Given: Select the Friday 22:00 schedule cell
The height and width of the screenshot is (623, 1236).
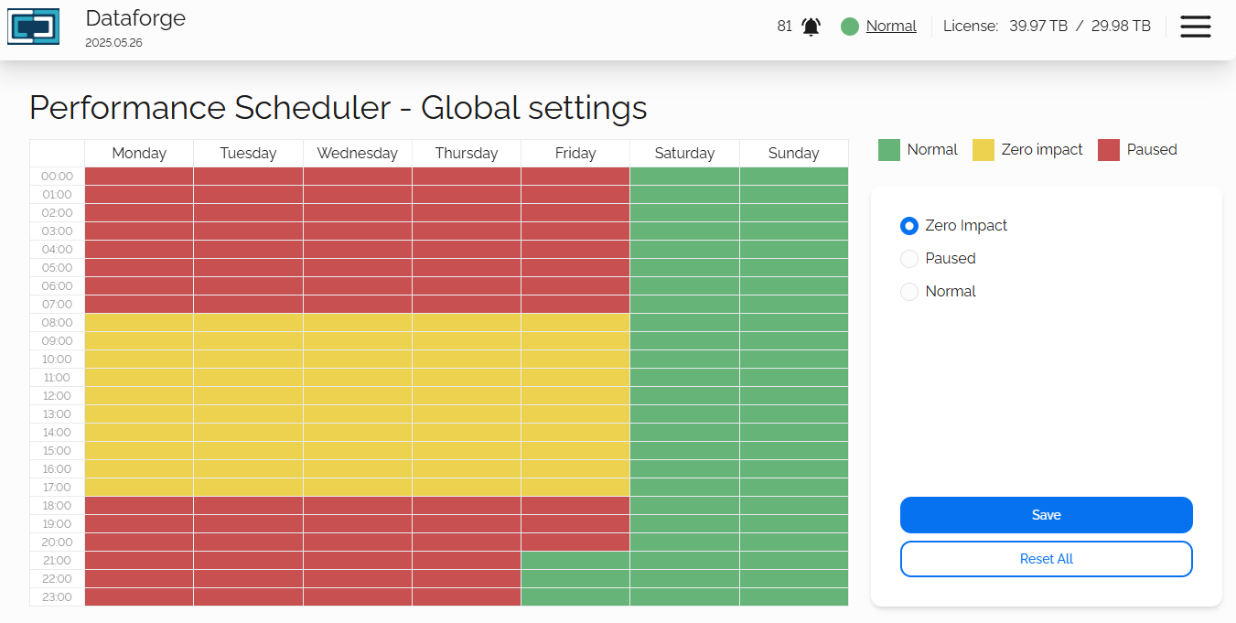Looking at the screenshot, I should pyautogui.click(x=575, y=579).
